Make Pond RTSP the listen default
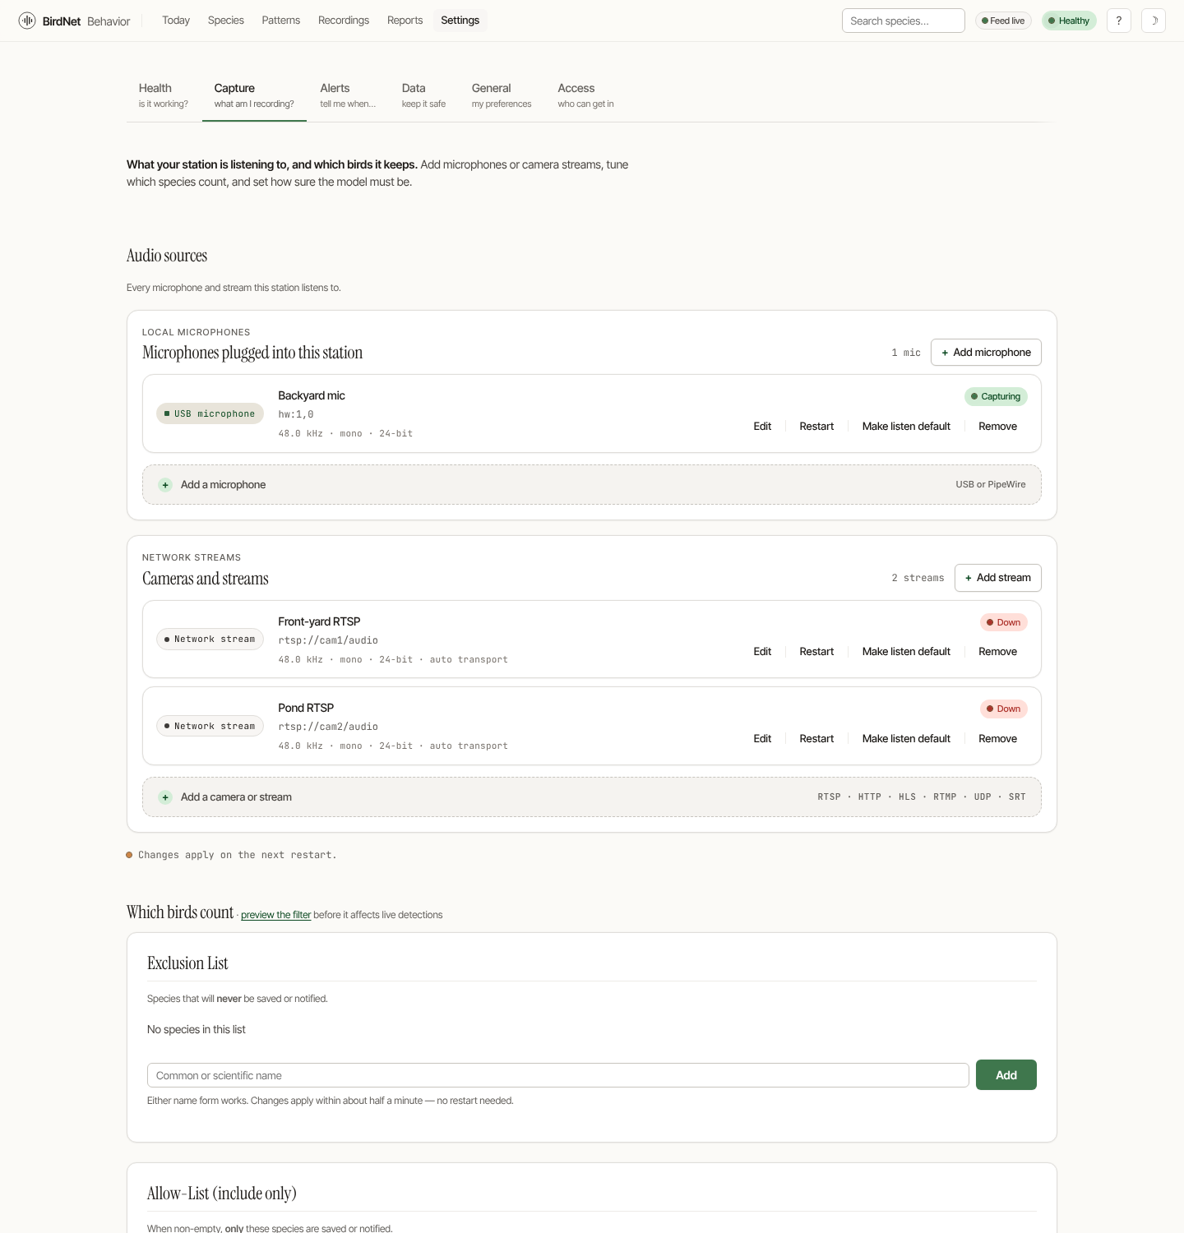This screenshot has width=1184, height=1233. click(x=906, y=739)
